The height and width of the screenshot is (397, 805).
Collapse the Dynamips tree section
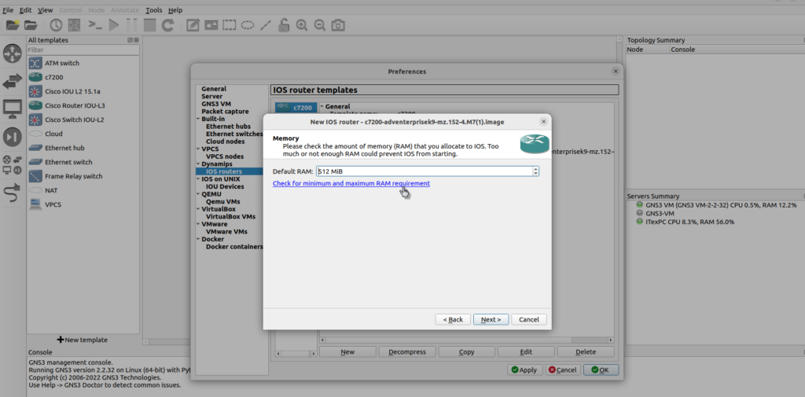197,164
